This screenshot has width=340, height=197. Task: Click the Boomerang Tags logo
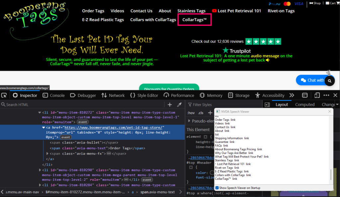(x=36, y=21)
